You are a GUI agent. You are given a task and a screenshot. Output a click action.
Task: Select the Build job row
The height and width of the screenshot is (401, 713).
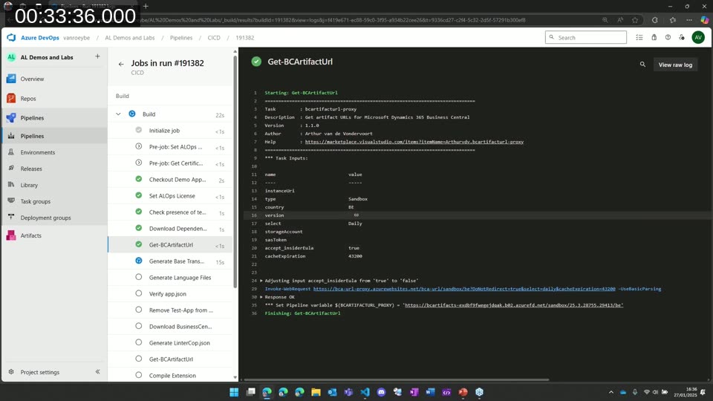tap(171, 114)
